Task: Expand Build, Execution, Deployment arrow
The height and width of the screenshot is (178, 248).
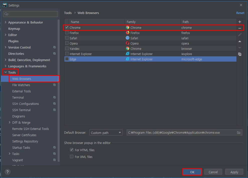Action: [6, 60]
